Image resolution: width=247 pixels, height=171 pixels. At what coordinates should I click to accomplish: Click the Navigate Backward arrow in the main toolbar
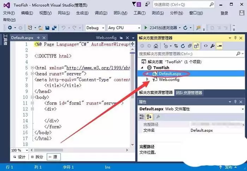10,28
